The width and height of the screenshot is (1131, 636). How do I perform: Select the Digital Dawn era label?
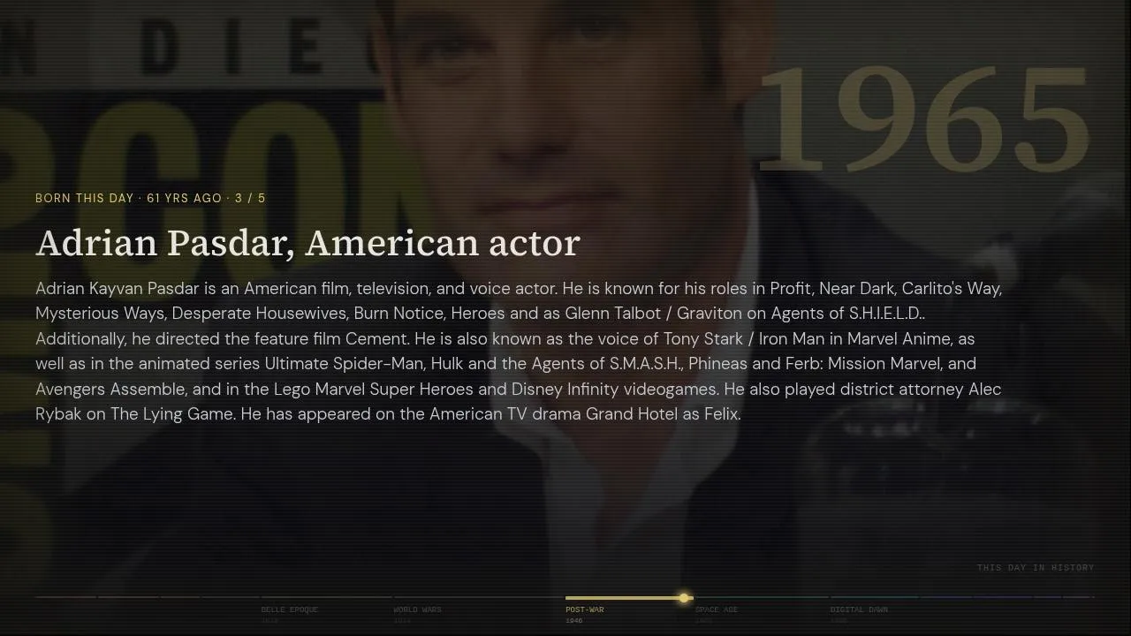tap(859, 609)
